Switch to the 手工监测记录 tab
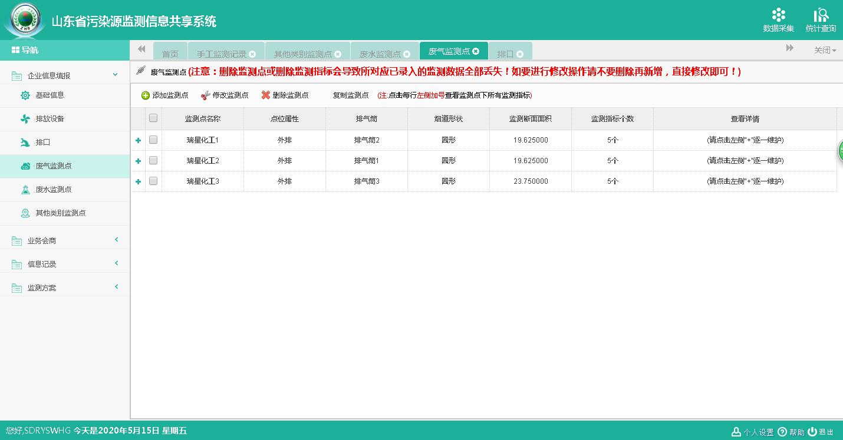 (x=222, y=54)
